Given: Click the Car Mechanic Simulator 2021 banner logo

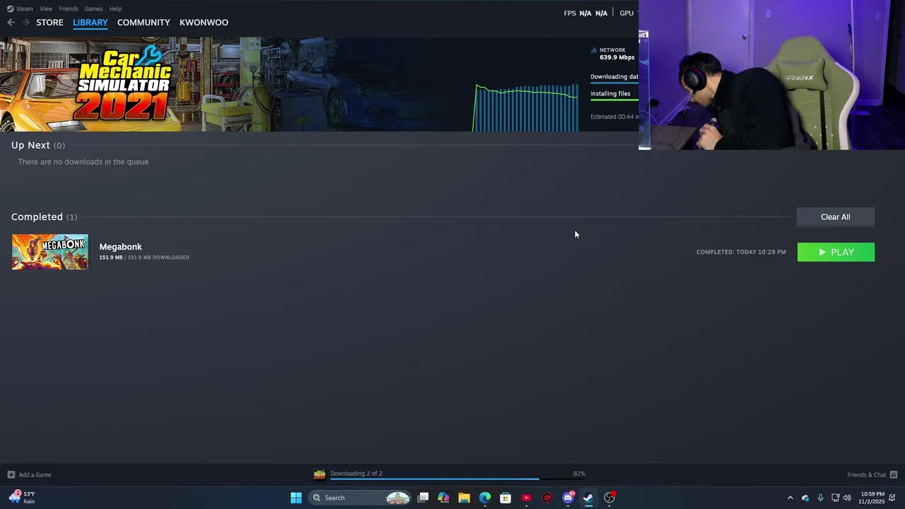Looking at the screenshot, I should click(124, 83).
